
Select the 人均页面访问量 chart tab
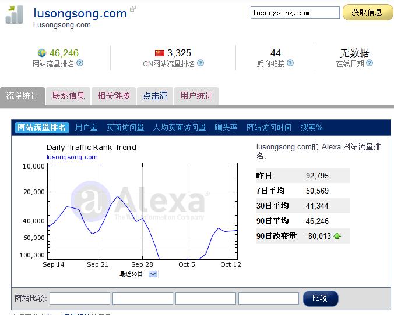point(180,127)
